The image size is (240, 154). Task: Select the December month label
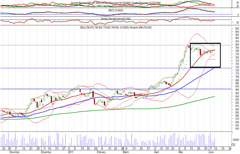pos(46,152)
